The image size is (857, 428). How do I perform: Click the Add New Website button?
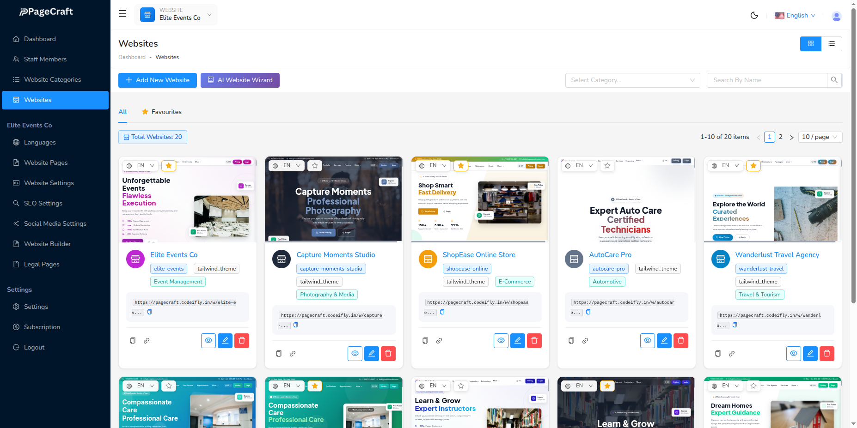157,80
